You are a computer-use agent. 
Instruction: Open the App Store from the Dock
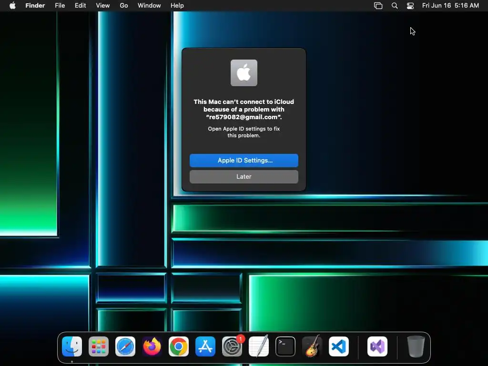click(x=205, y=346)
